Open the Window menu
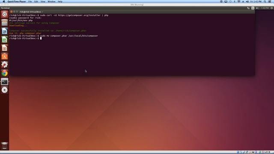 [51, 1]
